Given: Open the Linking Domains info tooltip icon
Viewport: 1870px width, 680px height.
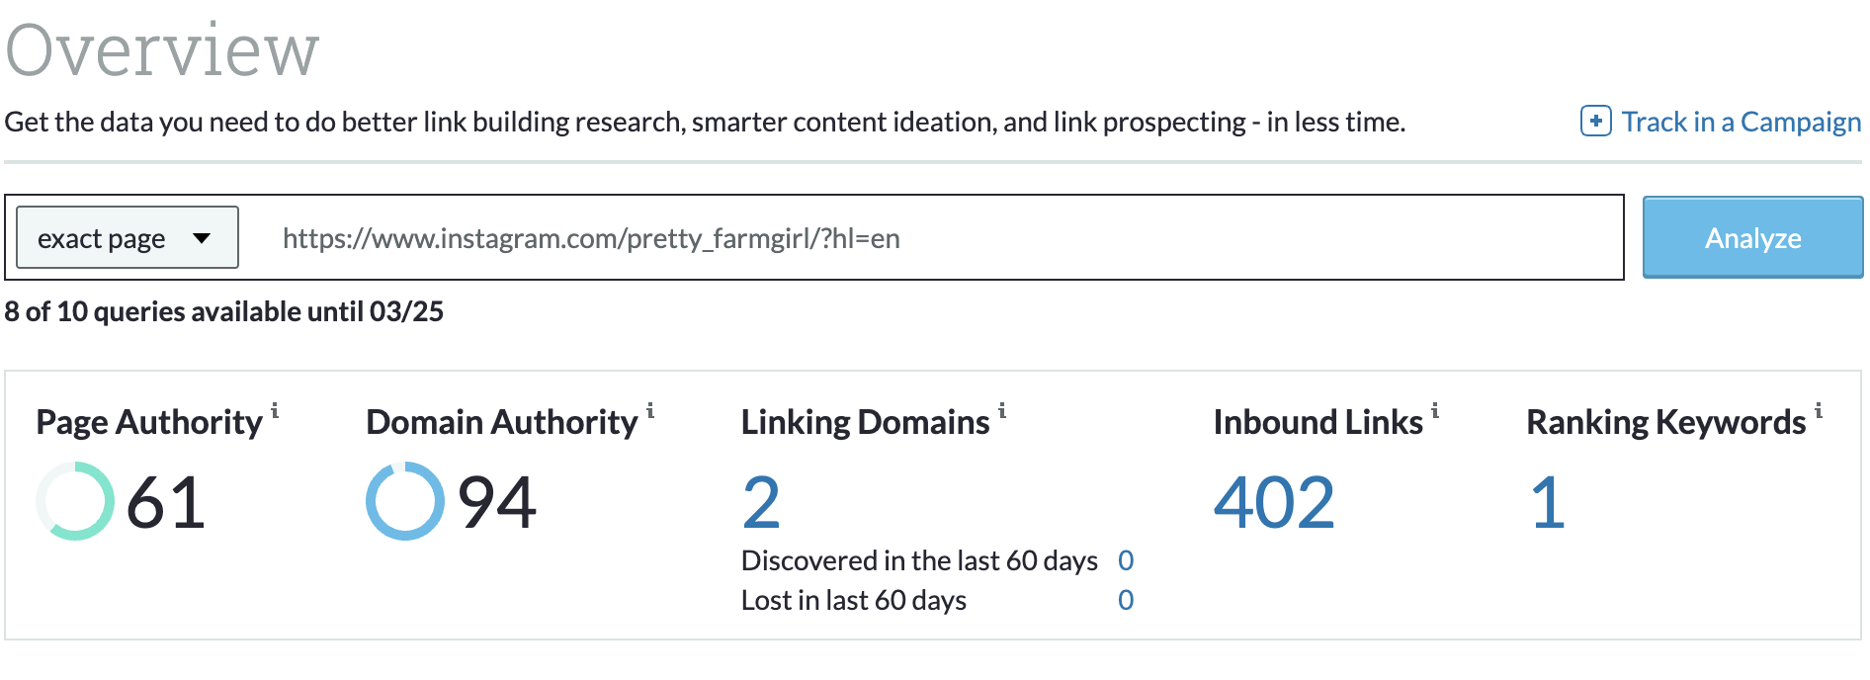Looking at the screenshot, I should pyautogui.click(x=1002, y=410).
